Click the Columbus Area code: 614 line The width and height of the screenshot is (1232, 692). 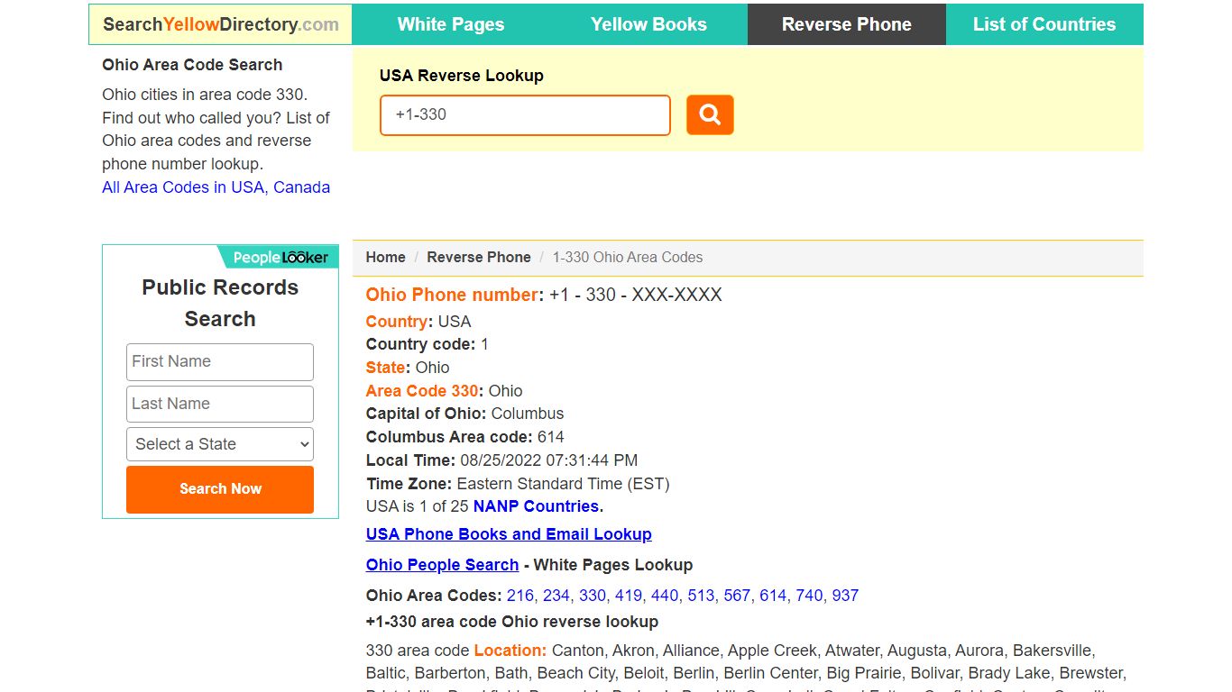464,437
